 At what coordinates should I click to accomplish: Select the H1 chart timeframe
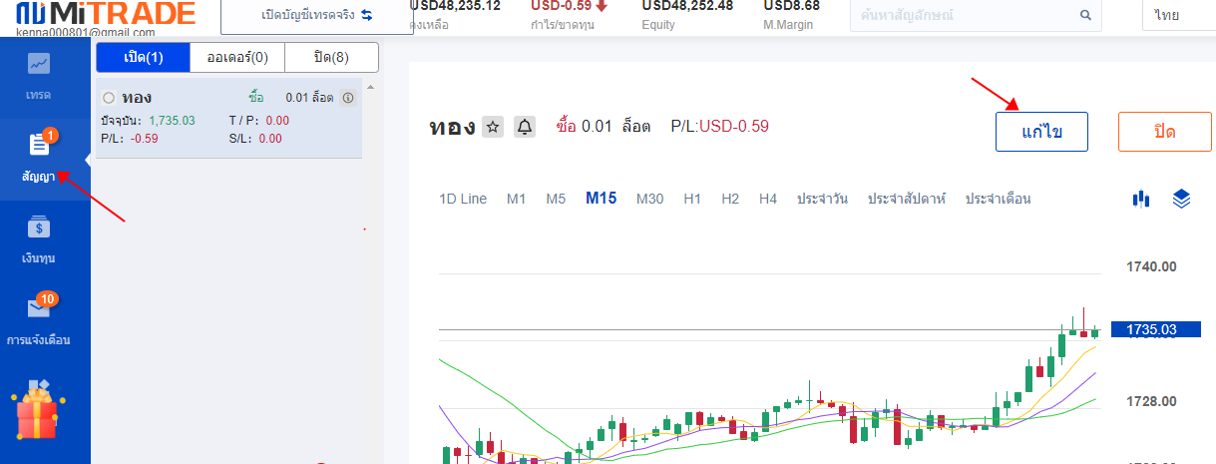point(692,199)
